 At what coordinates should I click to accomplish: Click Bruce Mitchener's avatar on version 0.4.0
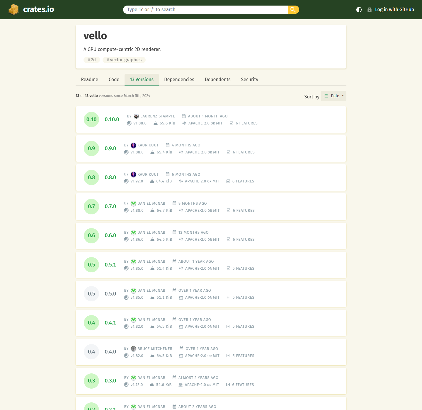click(133, 348)
